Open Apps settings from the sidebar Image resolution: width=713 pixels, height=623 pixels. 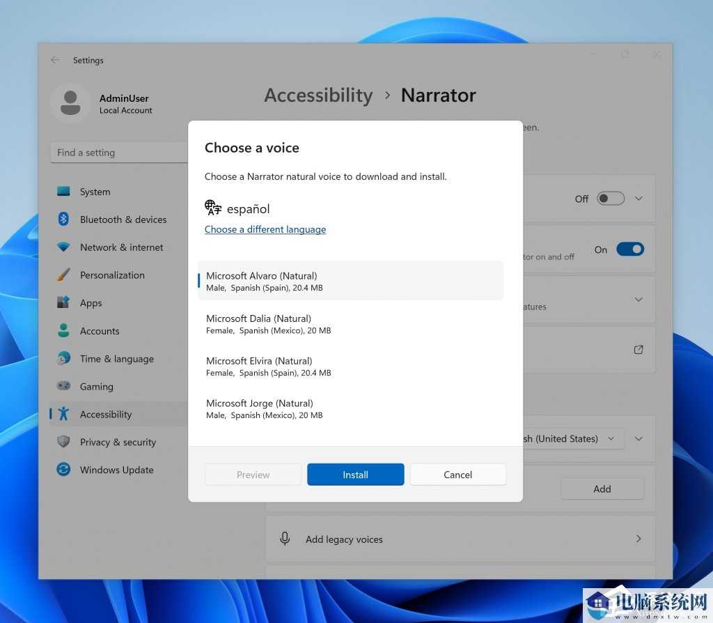tap(91, 303)
